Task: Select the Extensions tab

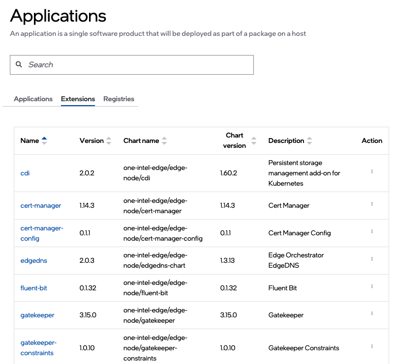Action: click(x=78, y=99)
